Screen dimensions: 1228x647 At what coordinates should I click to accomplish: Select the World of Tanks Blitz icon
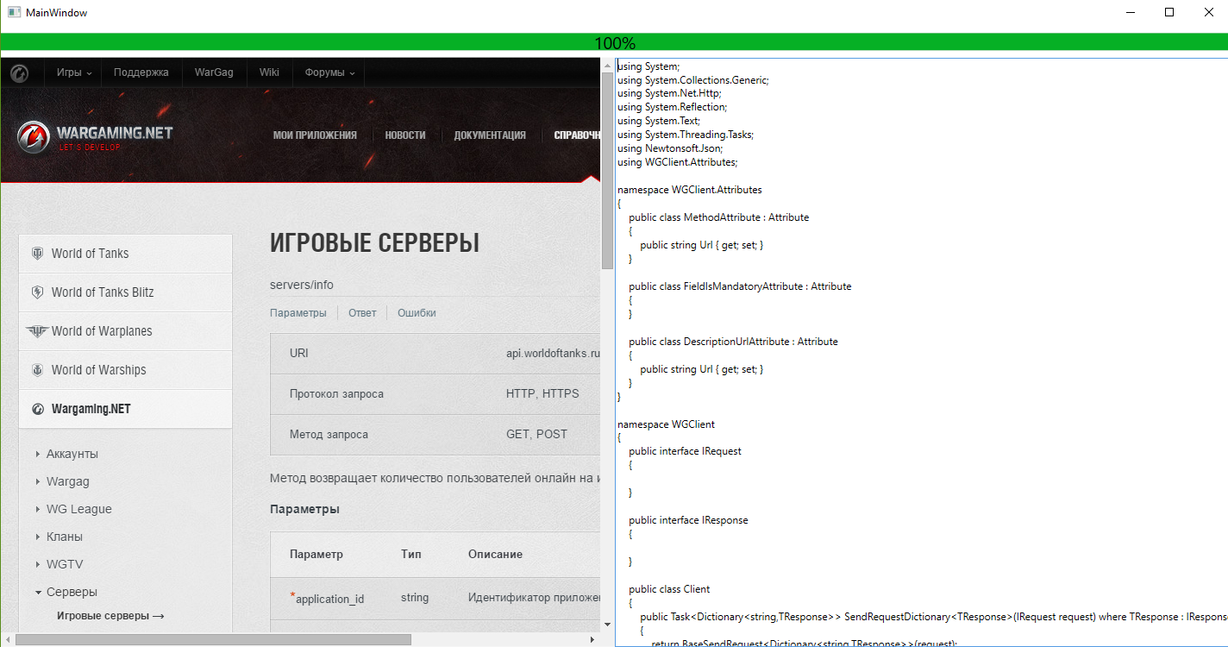36,292
